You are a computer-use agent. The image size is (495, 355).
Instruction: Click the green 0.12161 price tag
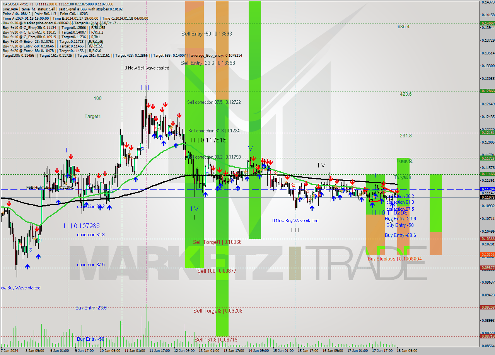coord(487,133)
